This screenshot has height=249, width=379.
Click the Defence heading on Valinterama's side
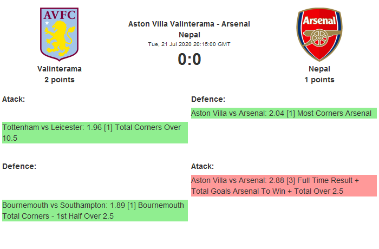[19, 166]
